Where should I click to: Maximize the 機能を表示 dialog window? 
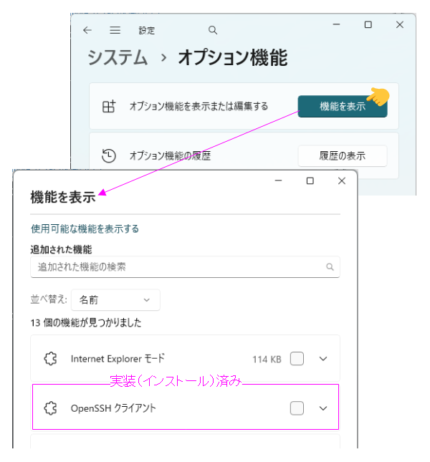point(310,181)
